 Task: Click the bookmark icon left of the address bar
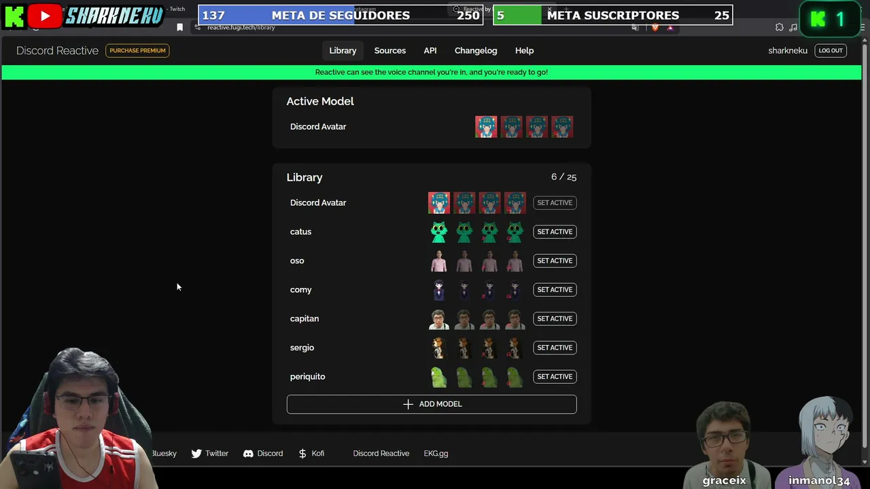pos(179,27)
